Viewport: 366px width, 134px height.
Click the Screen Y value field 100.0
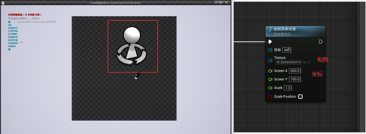click(x=295, y=79)
